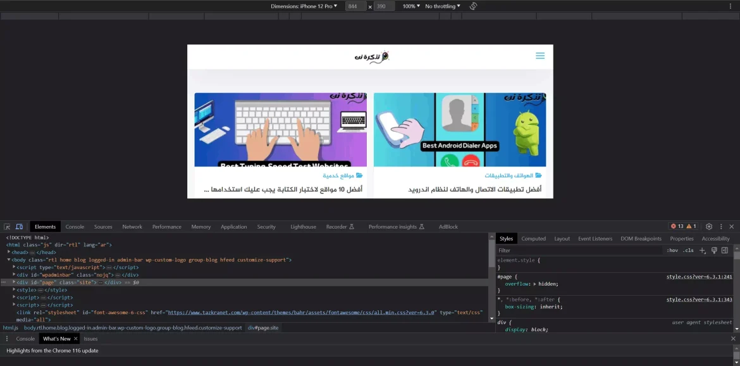
Task: Open the Android dialer apps article title
Action: click(475, 189)
